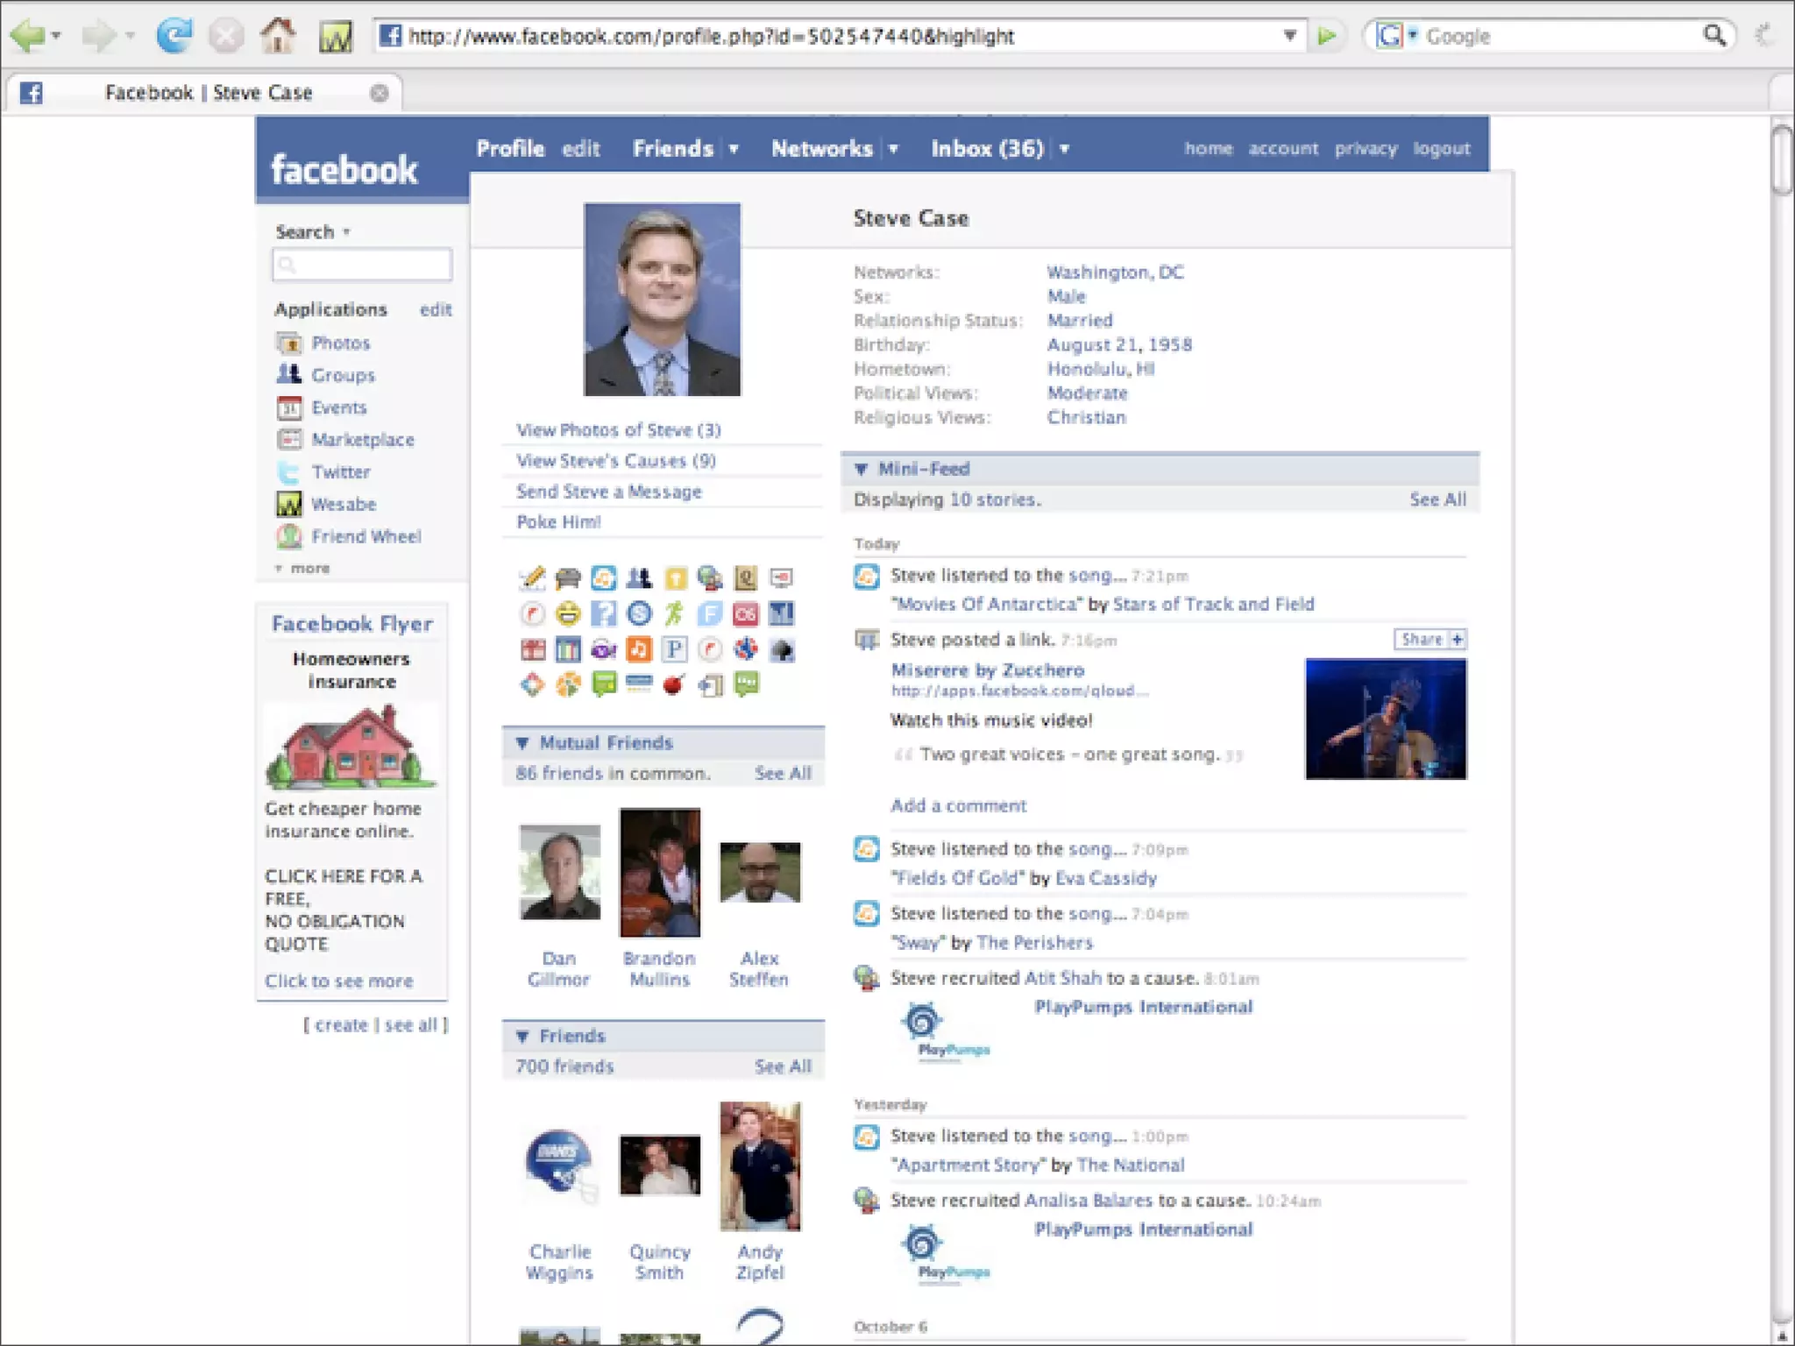Click the green Go arrow beside address bar

click(x=1328, y=36)
